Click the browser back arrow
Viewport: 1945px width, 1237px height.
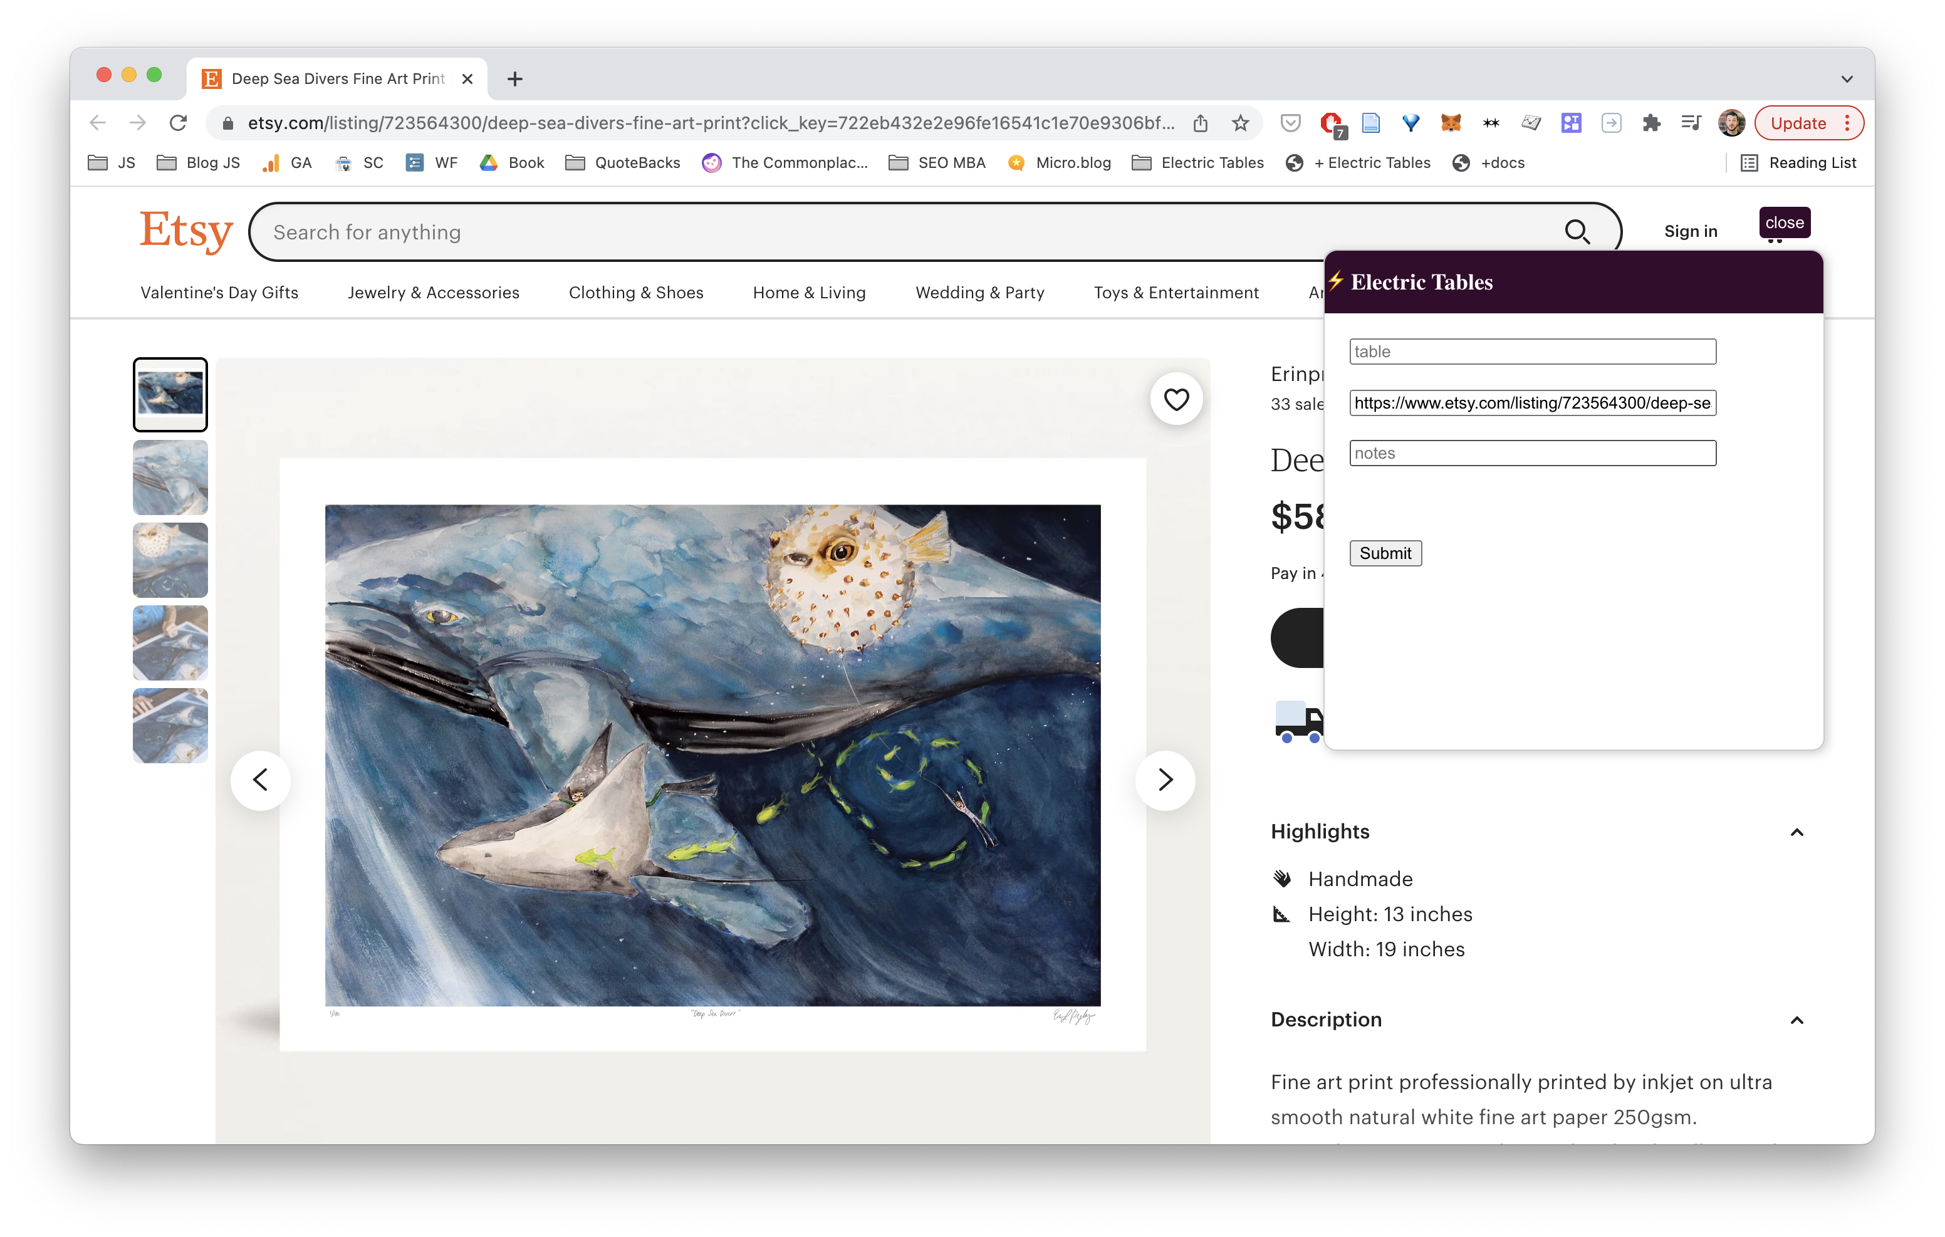click(98, 123)
